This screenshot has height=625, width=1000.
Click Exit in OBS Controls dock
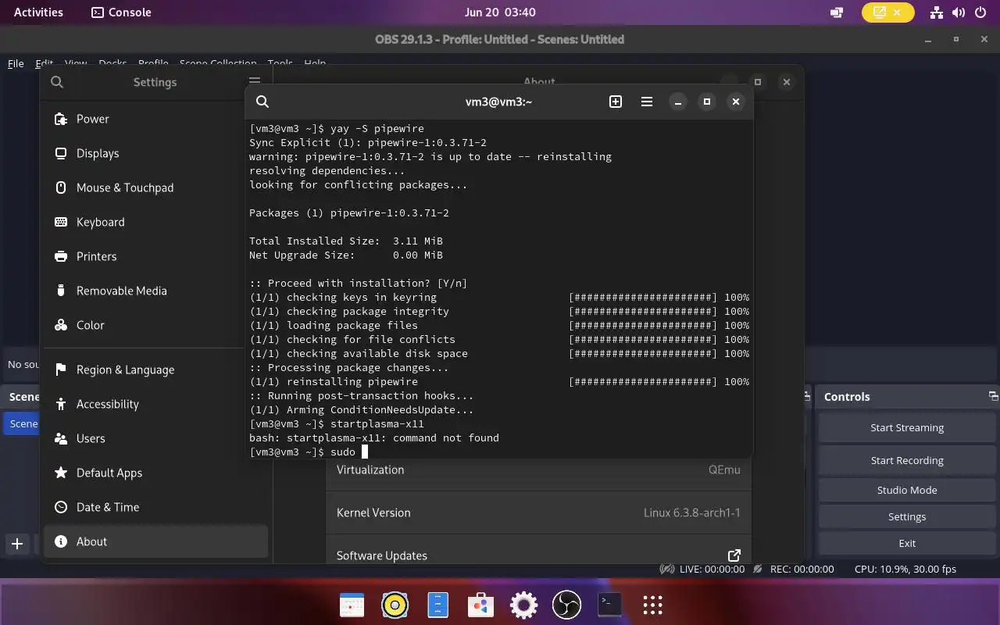(x=907, y=543)
